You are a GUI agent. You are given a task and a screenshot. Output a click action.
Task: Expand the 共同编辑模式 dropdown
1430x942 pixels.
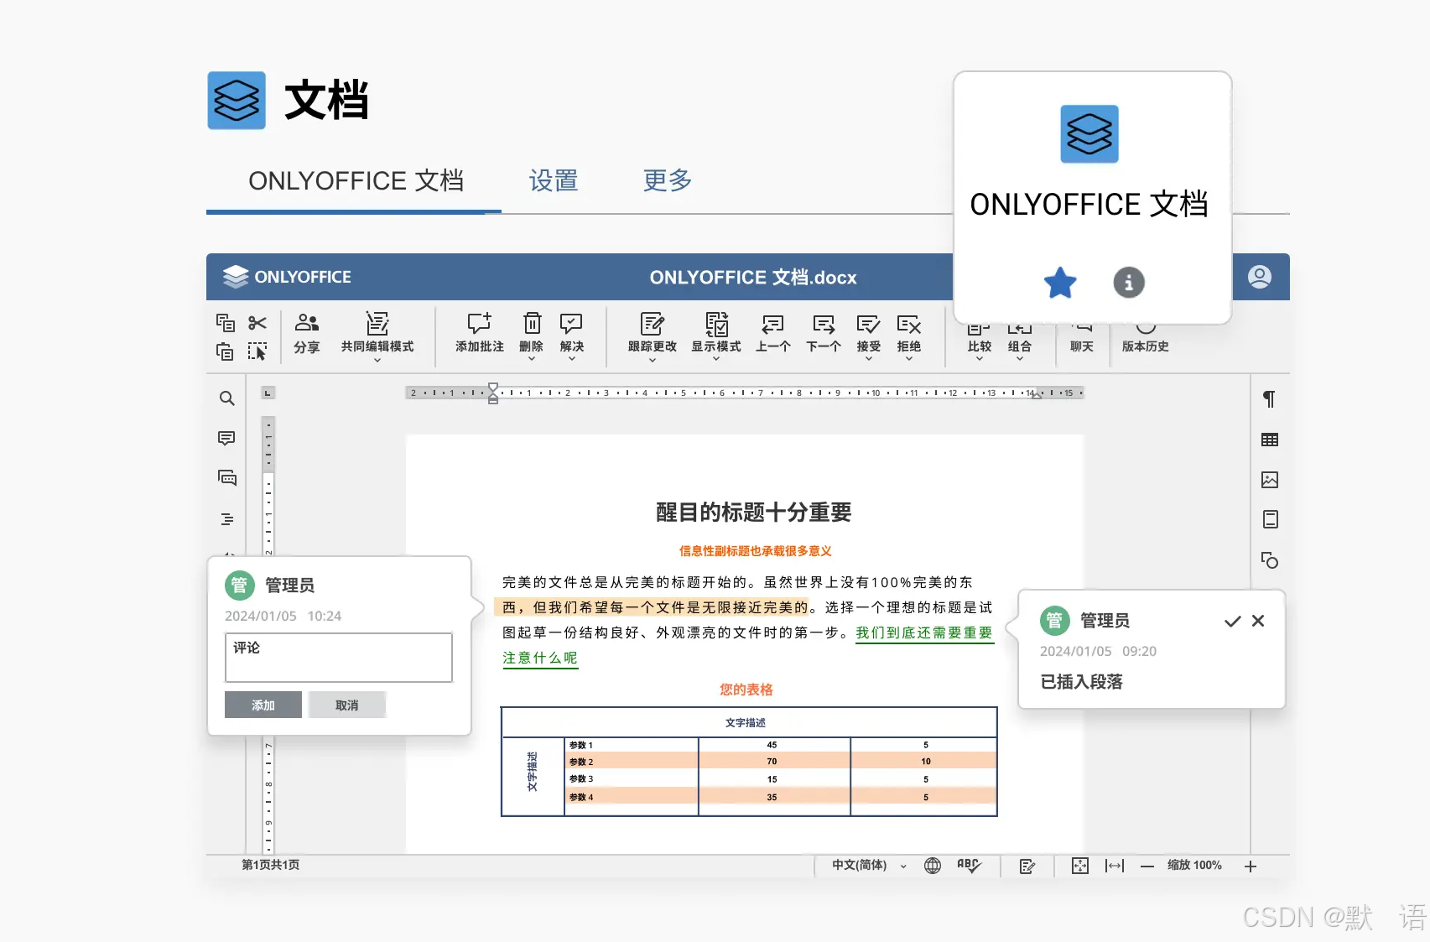(x=377, y=360)
